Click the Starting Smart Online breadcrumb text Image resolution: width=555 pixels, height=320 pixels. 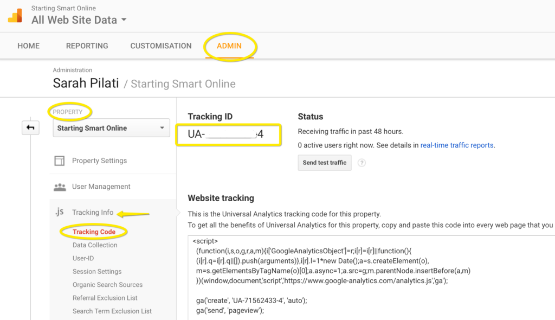tap(183, 84)
